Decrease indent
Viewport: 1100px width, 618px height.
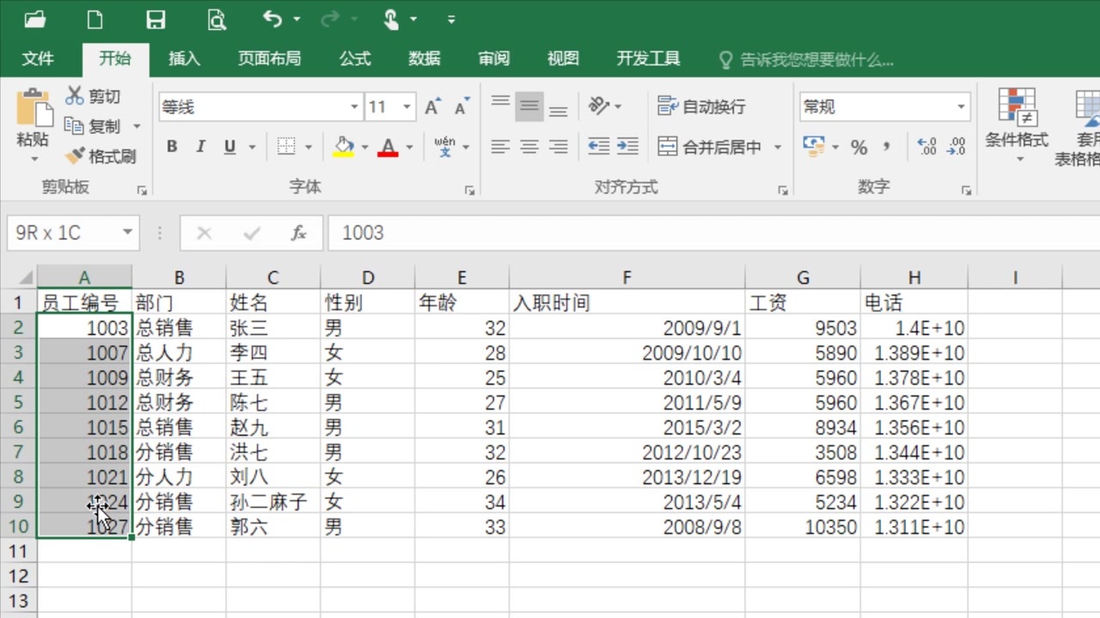click(x=599, y=147)
